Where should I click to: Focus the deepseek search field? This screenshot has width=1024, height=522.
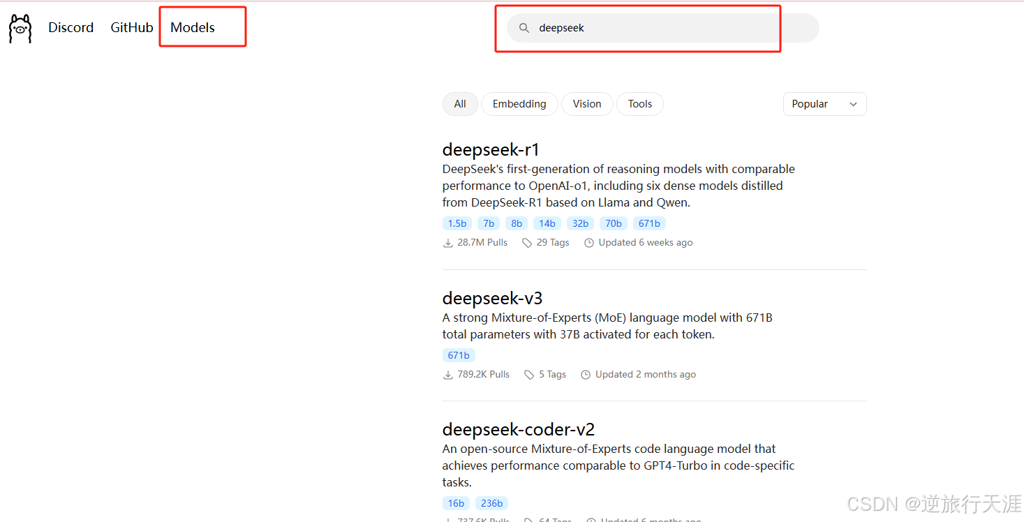(662, 28)
